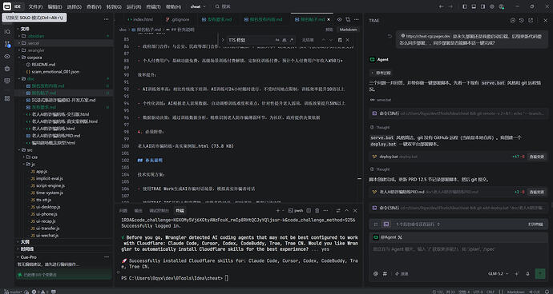The width and height of the screenshot is (553, 294).
Task: Focus the TRAE chat input field
Action: 458,255
